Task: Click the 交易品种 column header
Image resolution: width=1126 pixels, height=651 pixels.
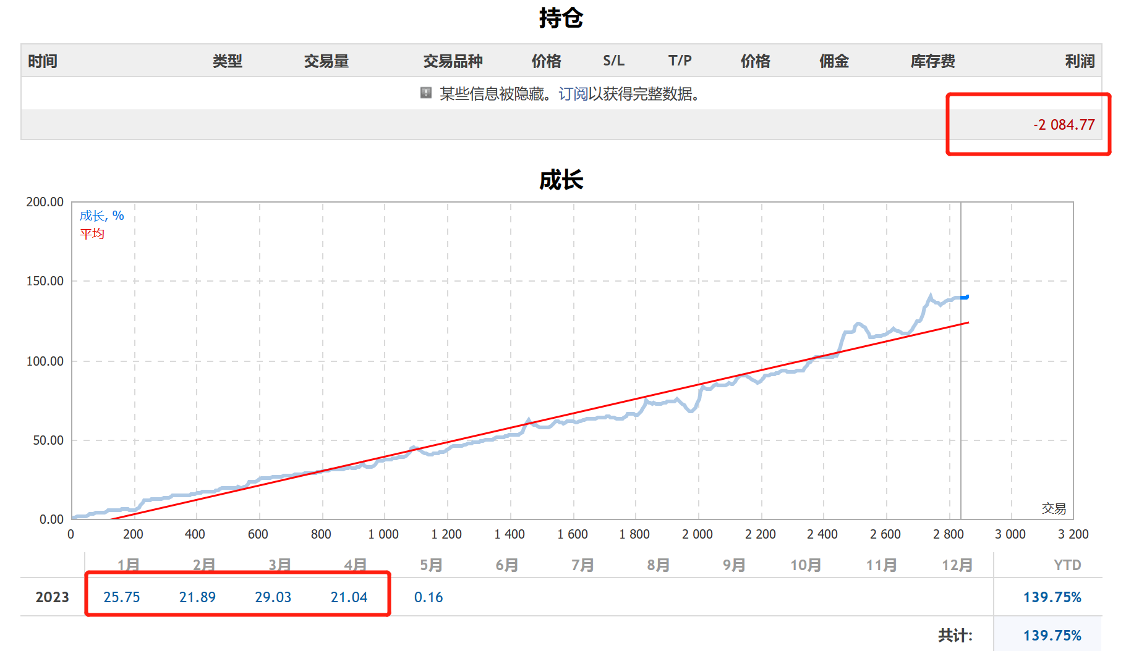Action: [453, 61]
